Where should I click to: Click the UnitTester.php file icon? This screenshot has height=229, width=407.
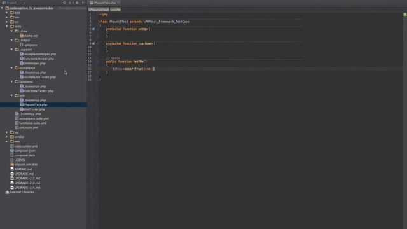point(22,109)
